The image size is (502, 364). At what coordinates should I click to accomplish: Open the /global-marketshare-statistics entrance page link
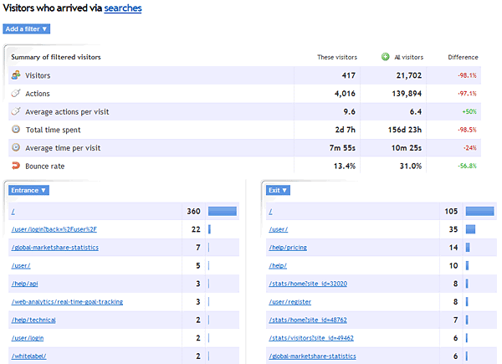tap(54, 248)
